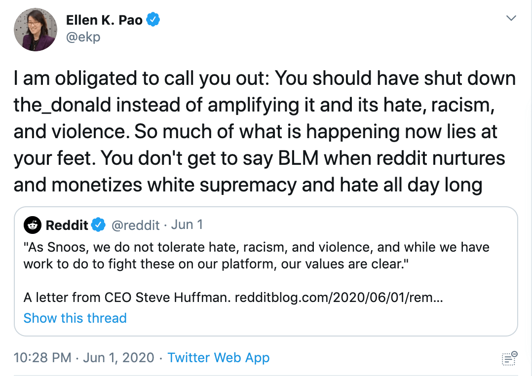Viewport: 532px width, 376px height.
Task: Open the quoted Reddit tweet's 'As Snoos' text
Action: coord(257,256)
